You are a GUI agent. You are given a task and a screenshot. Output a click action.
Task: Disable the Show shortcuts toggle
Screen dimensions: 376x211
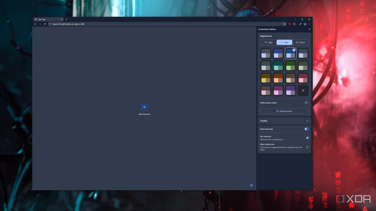point(306,129)
